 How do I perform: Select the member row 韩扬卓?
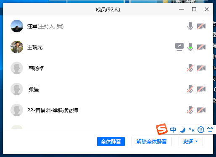(108, 68)
